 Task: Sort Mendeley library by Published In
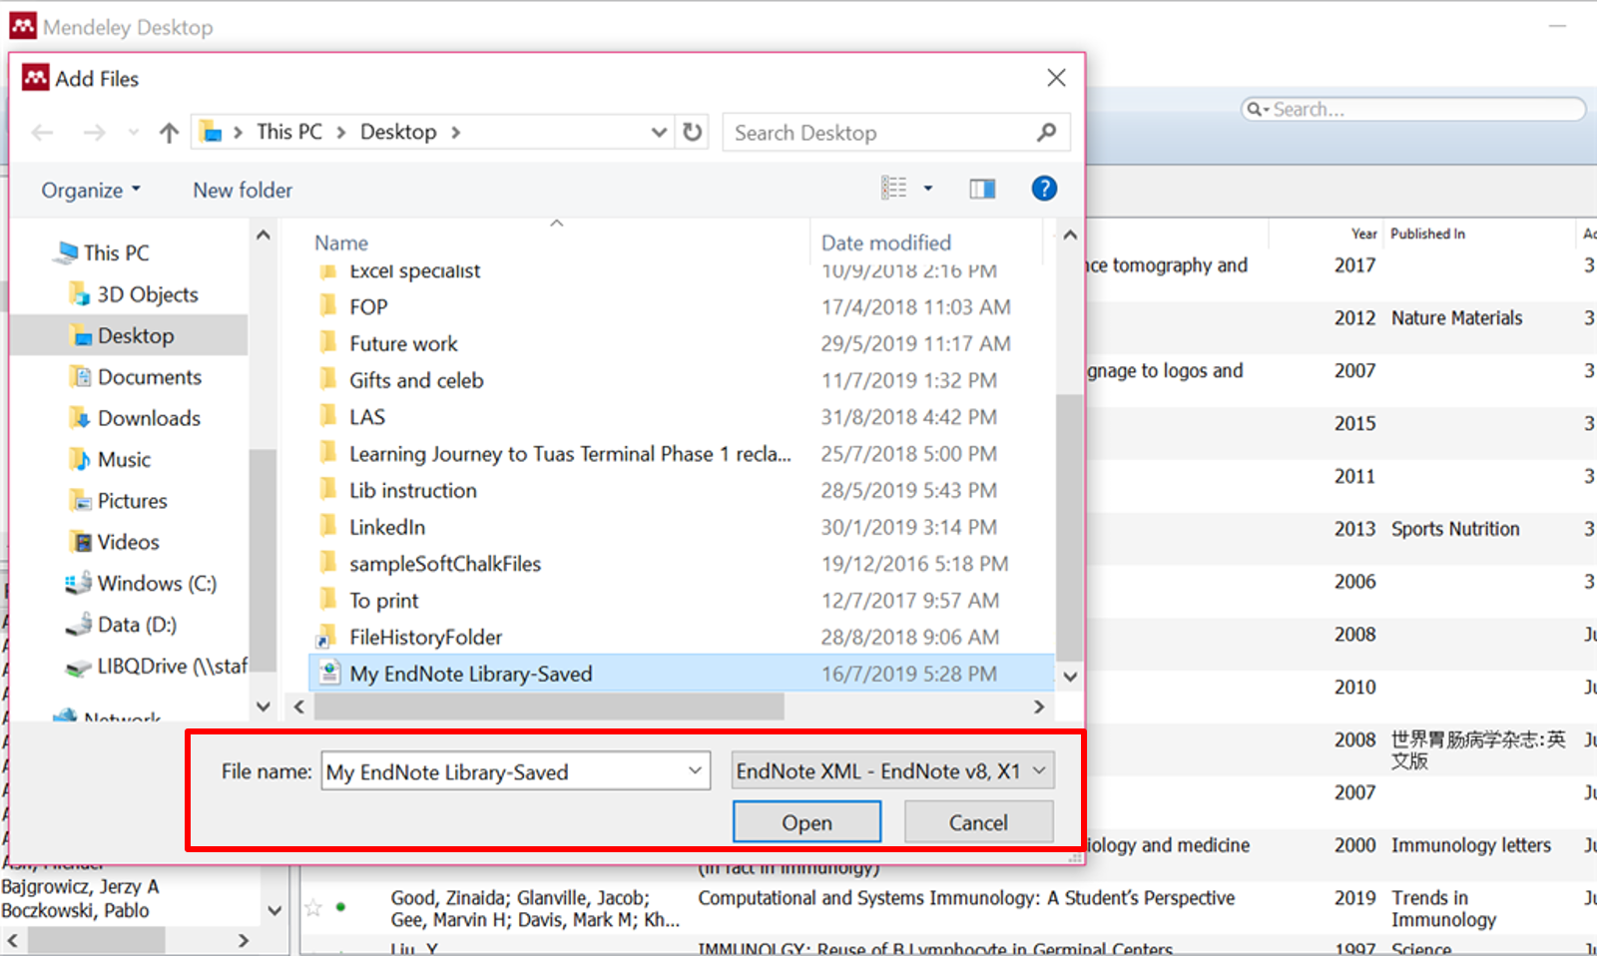click(1427, 234)
